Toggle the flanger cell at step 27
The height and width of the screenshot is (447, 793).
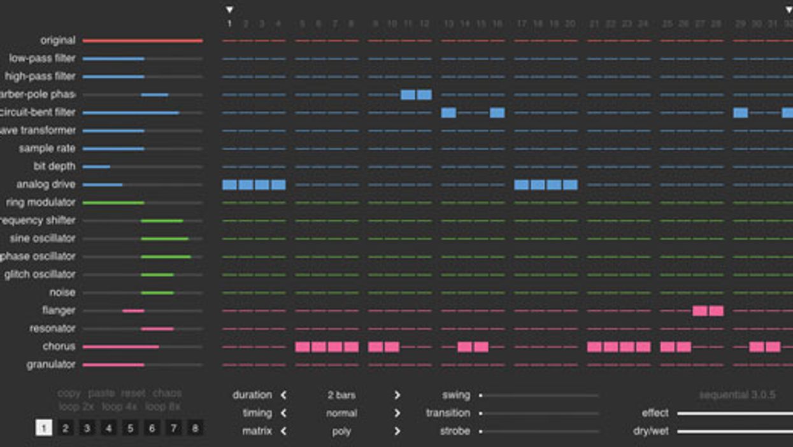[x=700, y=311]
